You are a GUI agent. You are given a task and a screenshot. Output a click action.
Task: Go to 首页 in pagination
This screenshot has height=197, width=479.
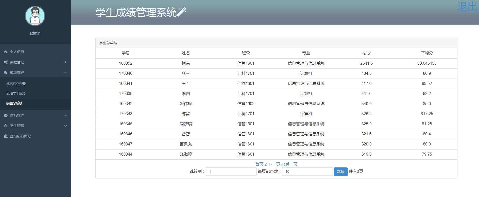[259, 164]
